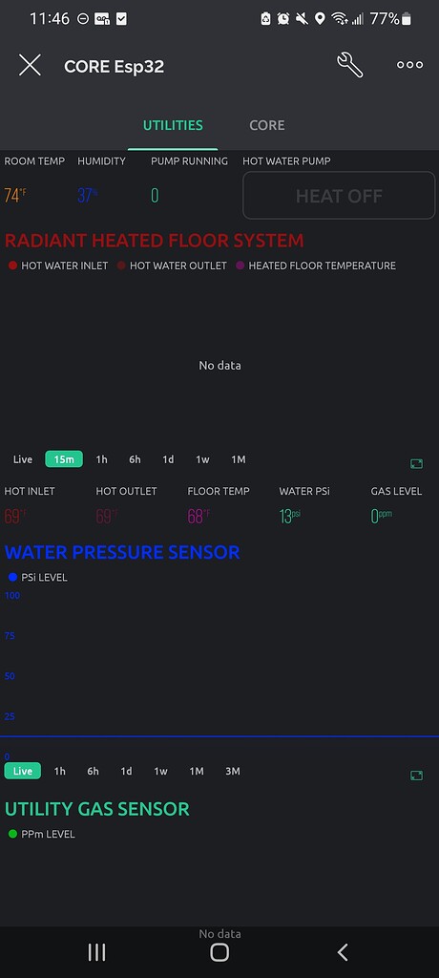Toggle the PPm LEVEL legend series
The height and width of the screenshot is (978, 439).
coord(42,834)
